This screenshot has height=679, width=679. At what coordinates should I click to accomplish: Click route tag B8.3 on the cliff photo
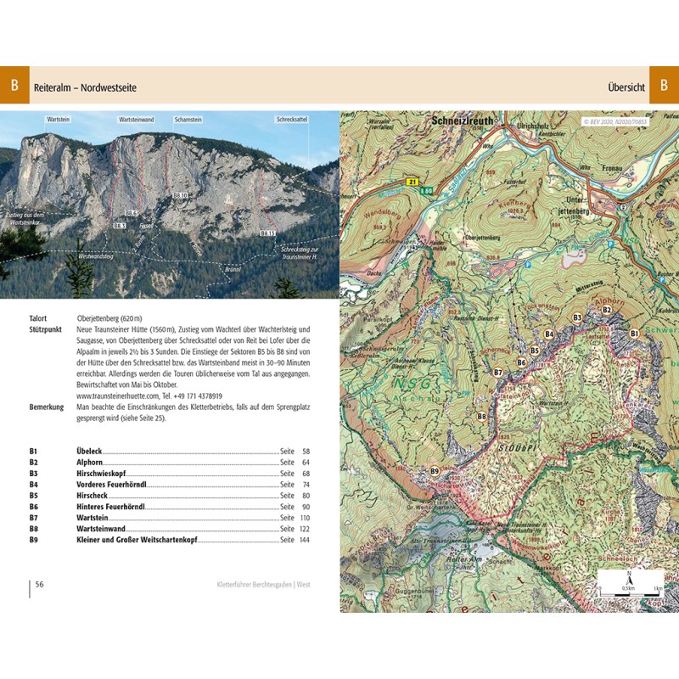(x=120, y=226)
